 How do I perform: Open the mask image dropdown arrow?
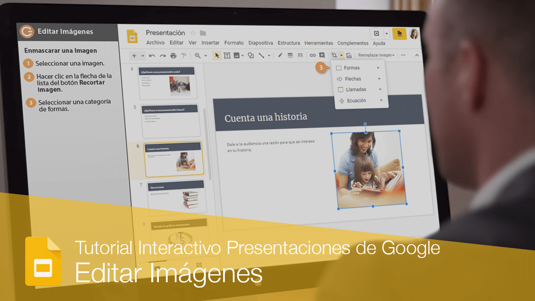point(341,55)
